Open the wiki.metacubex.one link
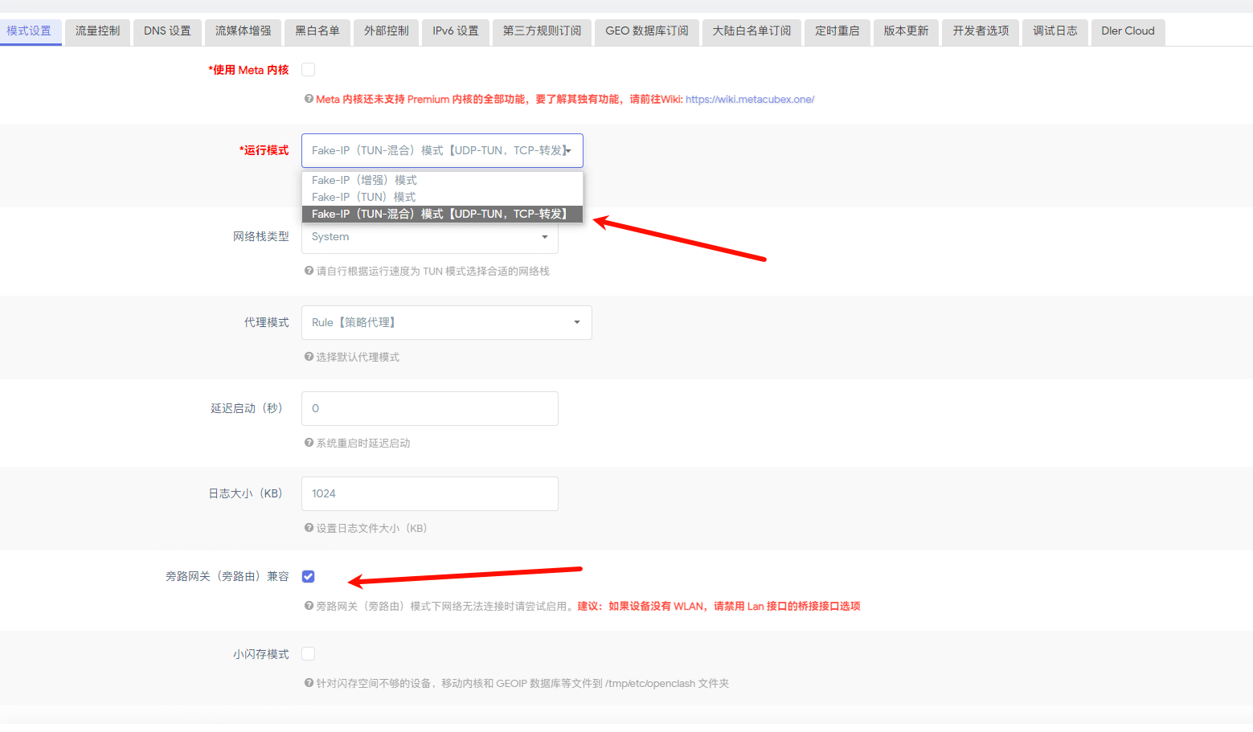Screen dimensions: 1253x732 pyautogui.click(x=749, y=100)
